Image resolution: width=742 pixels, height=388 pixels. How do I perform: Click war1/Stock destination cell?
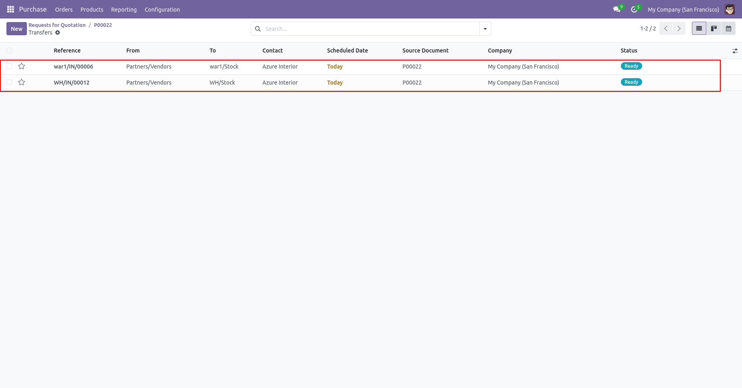coord(224,67)
